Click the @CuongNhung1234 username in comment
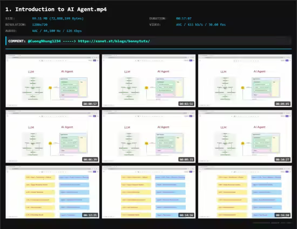This screenshot has height=229, width=297. coord(44,41)
